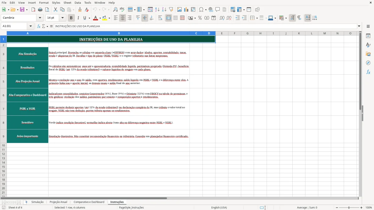Viewport: 374px width, 210px height.
Task: Open the background color dropdown arrow
Action: [x=109, y=18]
